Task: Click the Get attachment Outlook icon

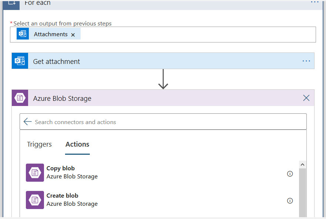Action: [20, 61]
